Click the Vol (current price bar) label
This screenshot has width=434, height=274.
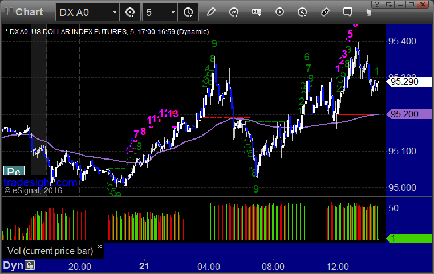pyautogui.click(x=50, y=251)
